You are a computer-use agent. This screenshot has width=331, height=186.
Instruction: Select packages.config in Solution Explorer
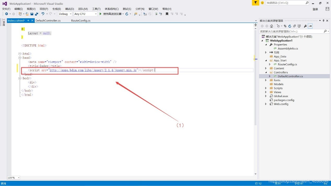click(x=284, y=100)
